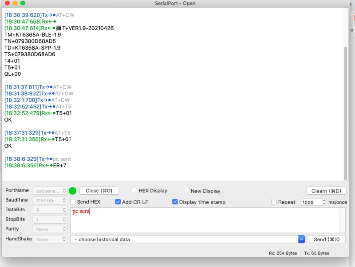Image resolution: width=355 pixels, height=267 pixels.
Task: Open the PortName dropdown
Action: (50, 191)
